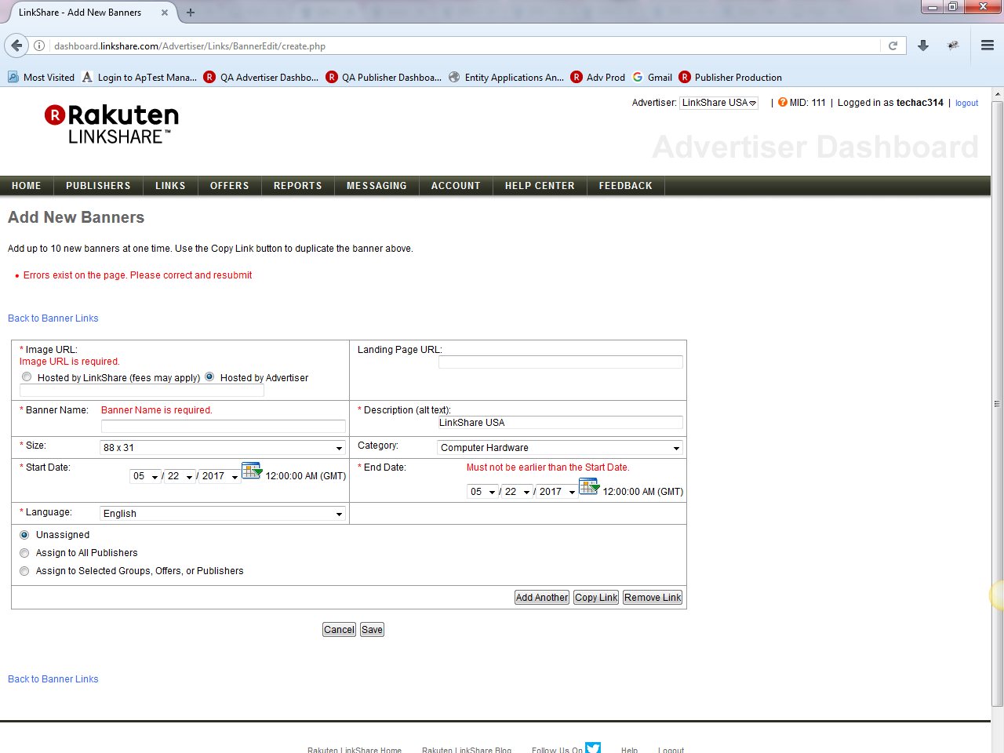Image resolution: width=1004 pixels, height=753 pixels.
Task: Open the Firefox hamburger menu
Action: click(x=988, y=45)
